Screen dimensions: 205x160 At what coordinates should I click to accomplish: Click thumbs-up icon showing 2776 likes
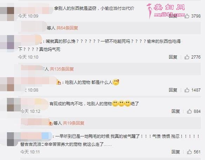[187, 57]
